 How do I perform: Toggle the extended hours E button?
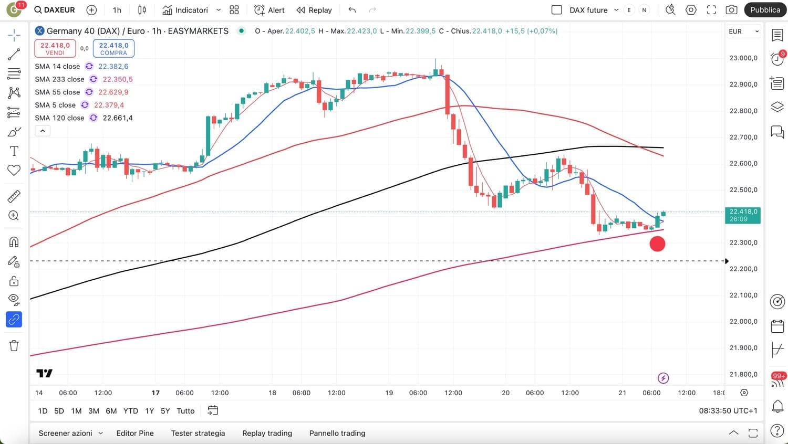point(629,10)
